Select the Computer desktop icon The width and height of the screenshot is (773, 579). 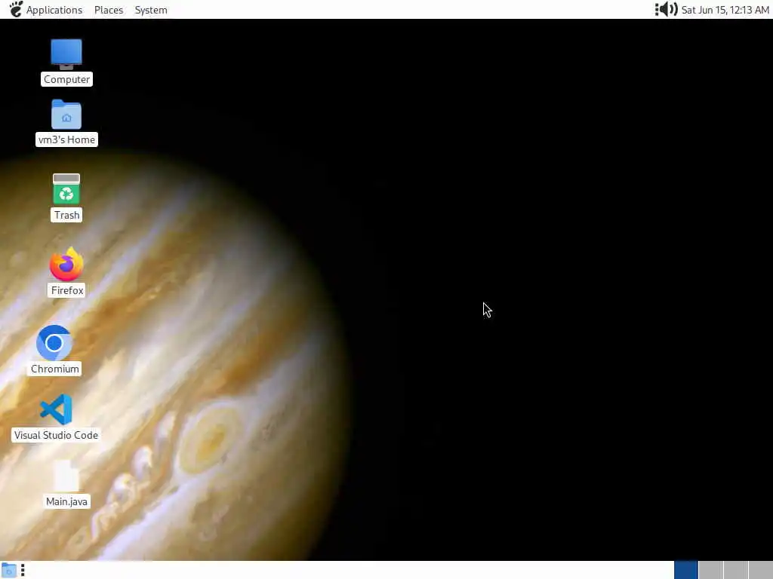pos(66,54)
